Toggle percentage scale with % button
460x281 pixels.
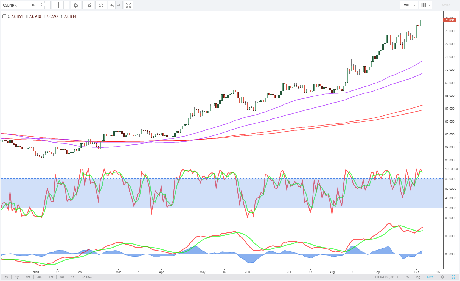pos(408,277)
